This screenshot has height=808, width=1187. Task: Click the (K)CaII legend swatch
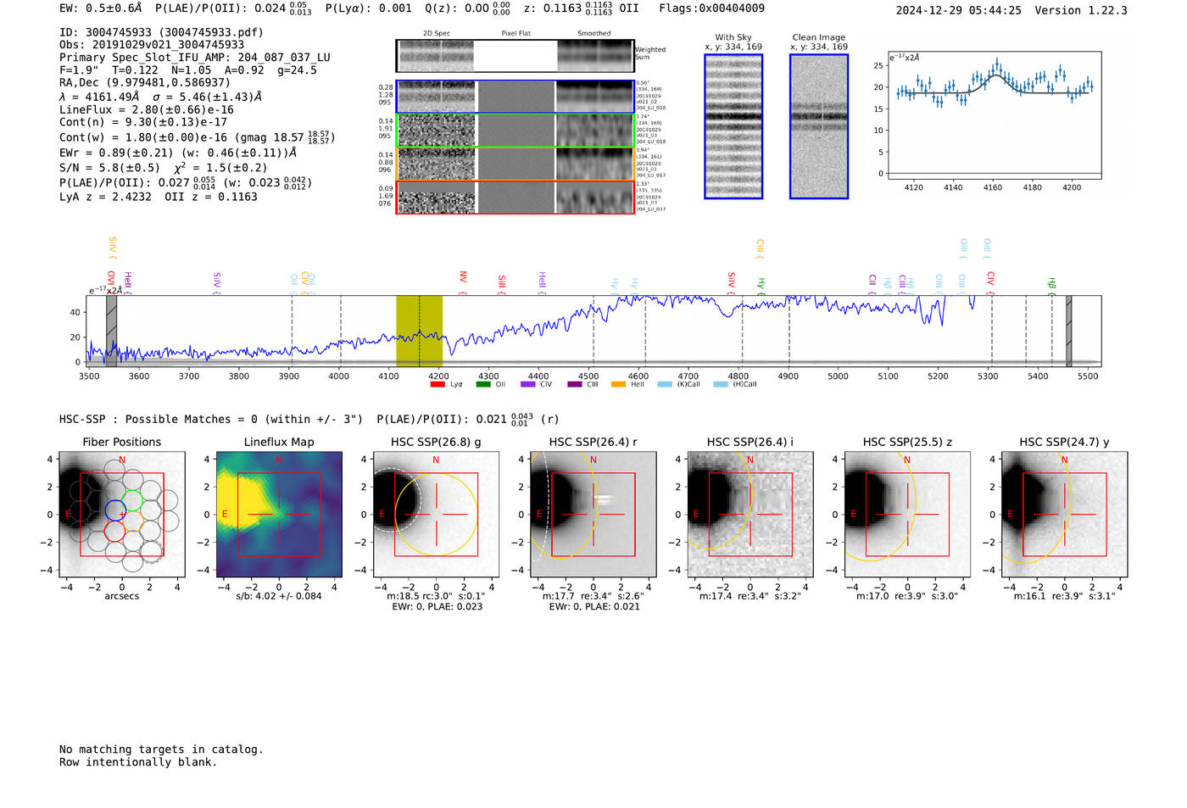click(x=665, y=384)
